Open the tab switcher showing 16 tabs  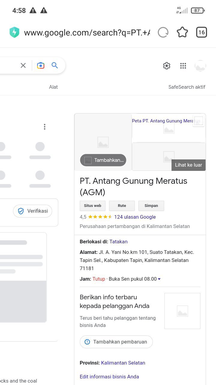[202, 32]
